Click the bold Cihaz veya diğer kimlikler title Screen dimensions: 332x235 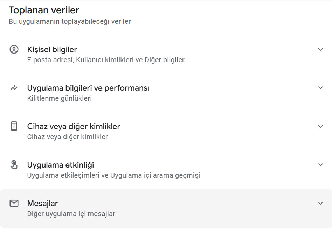(74, 126)
